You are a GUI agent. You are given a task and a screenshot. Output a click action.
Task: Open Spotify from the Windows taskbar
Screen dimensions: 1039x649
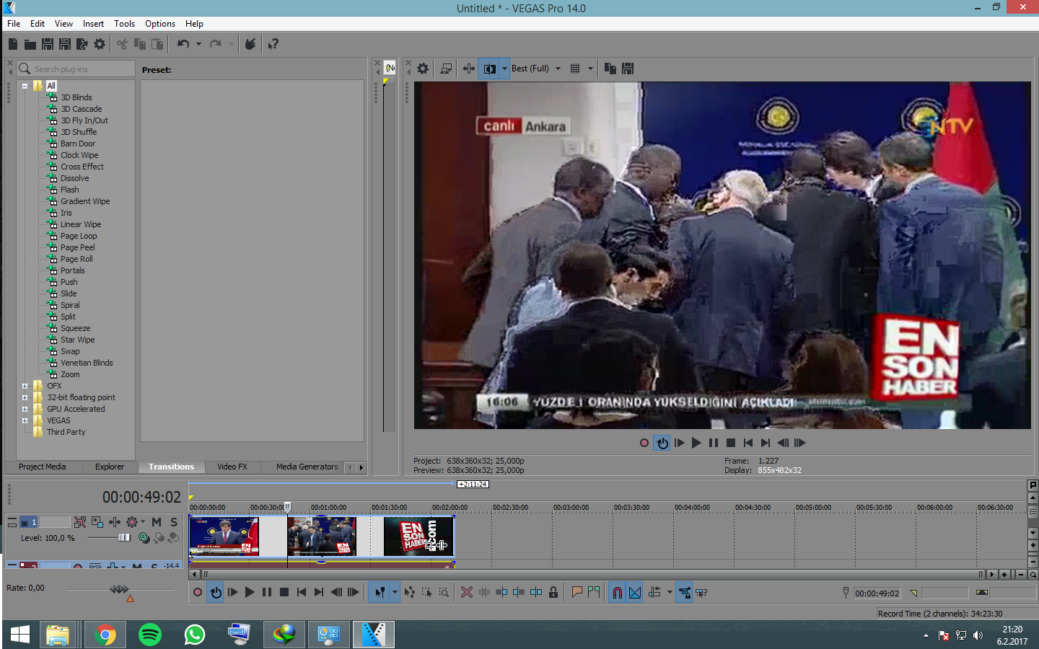tap(150, 635)
